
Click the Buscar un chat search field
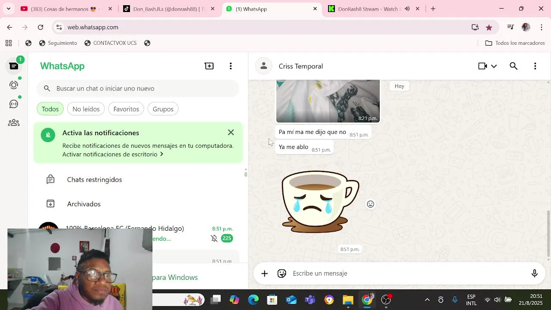[x=138, y=88]
